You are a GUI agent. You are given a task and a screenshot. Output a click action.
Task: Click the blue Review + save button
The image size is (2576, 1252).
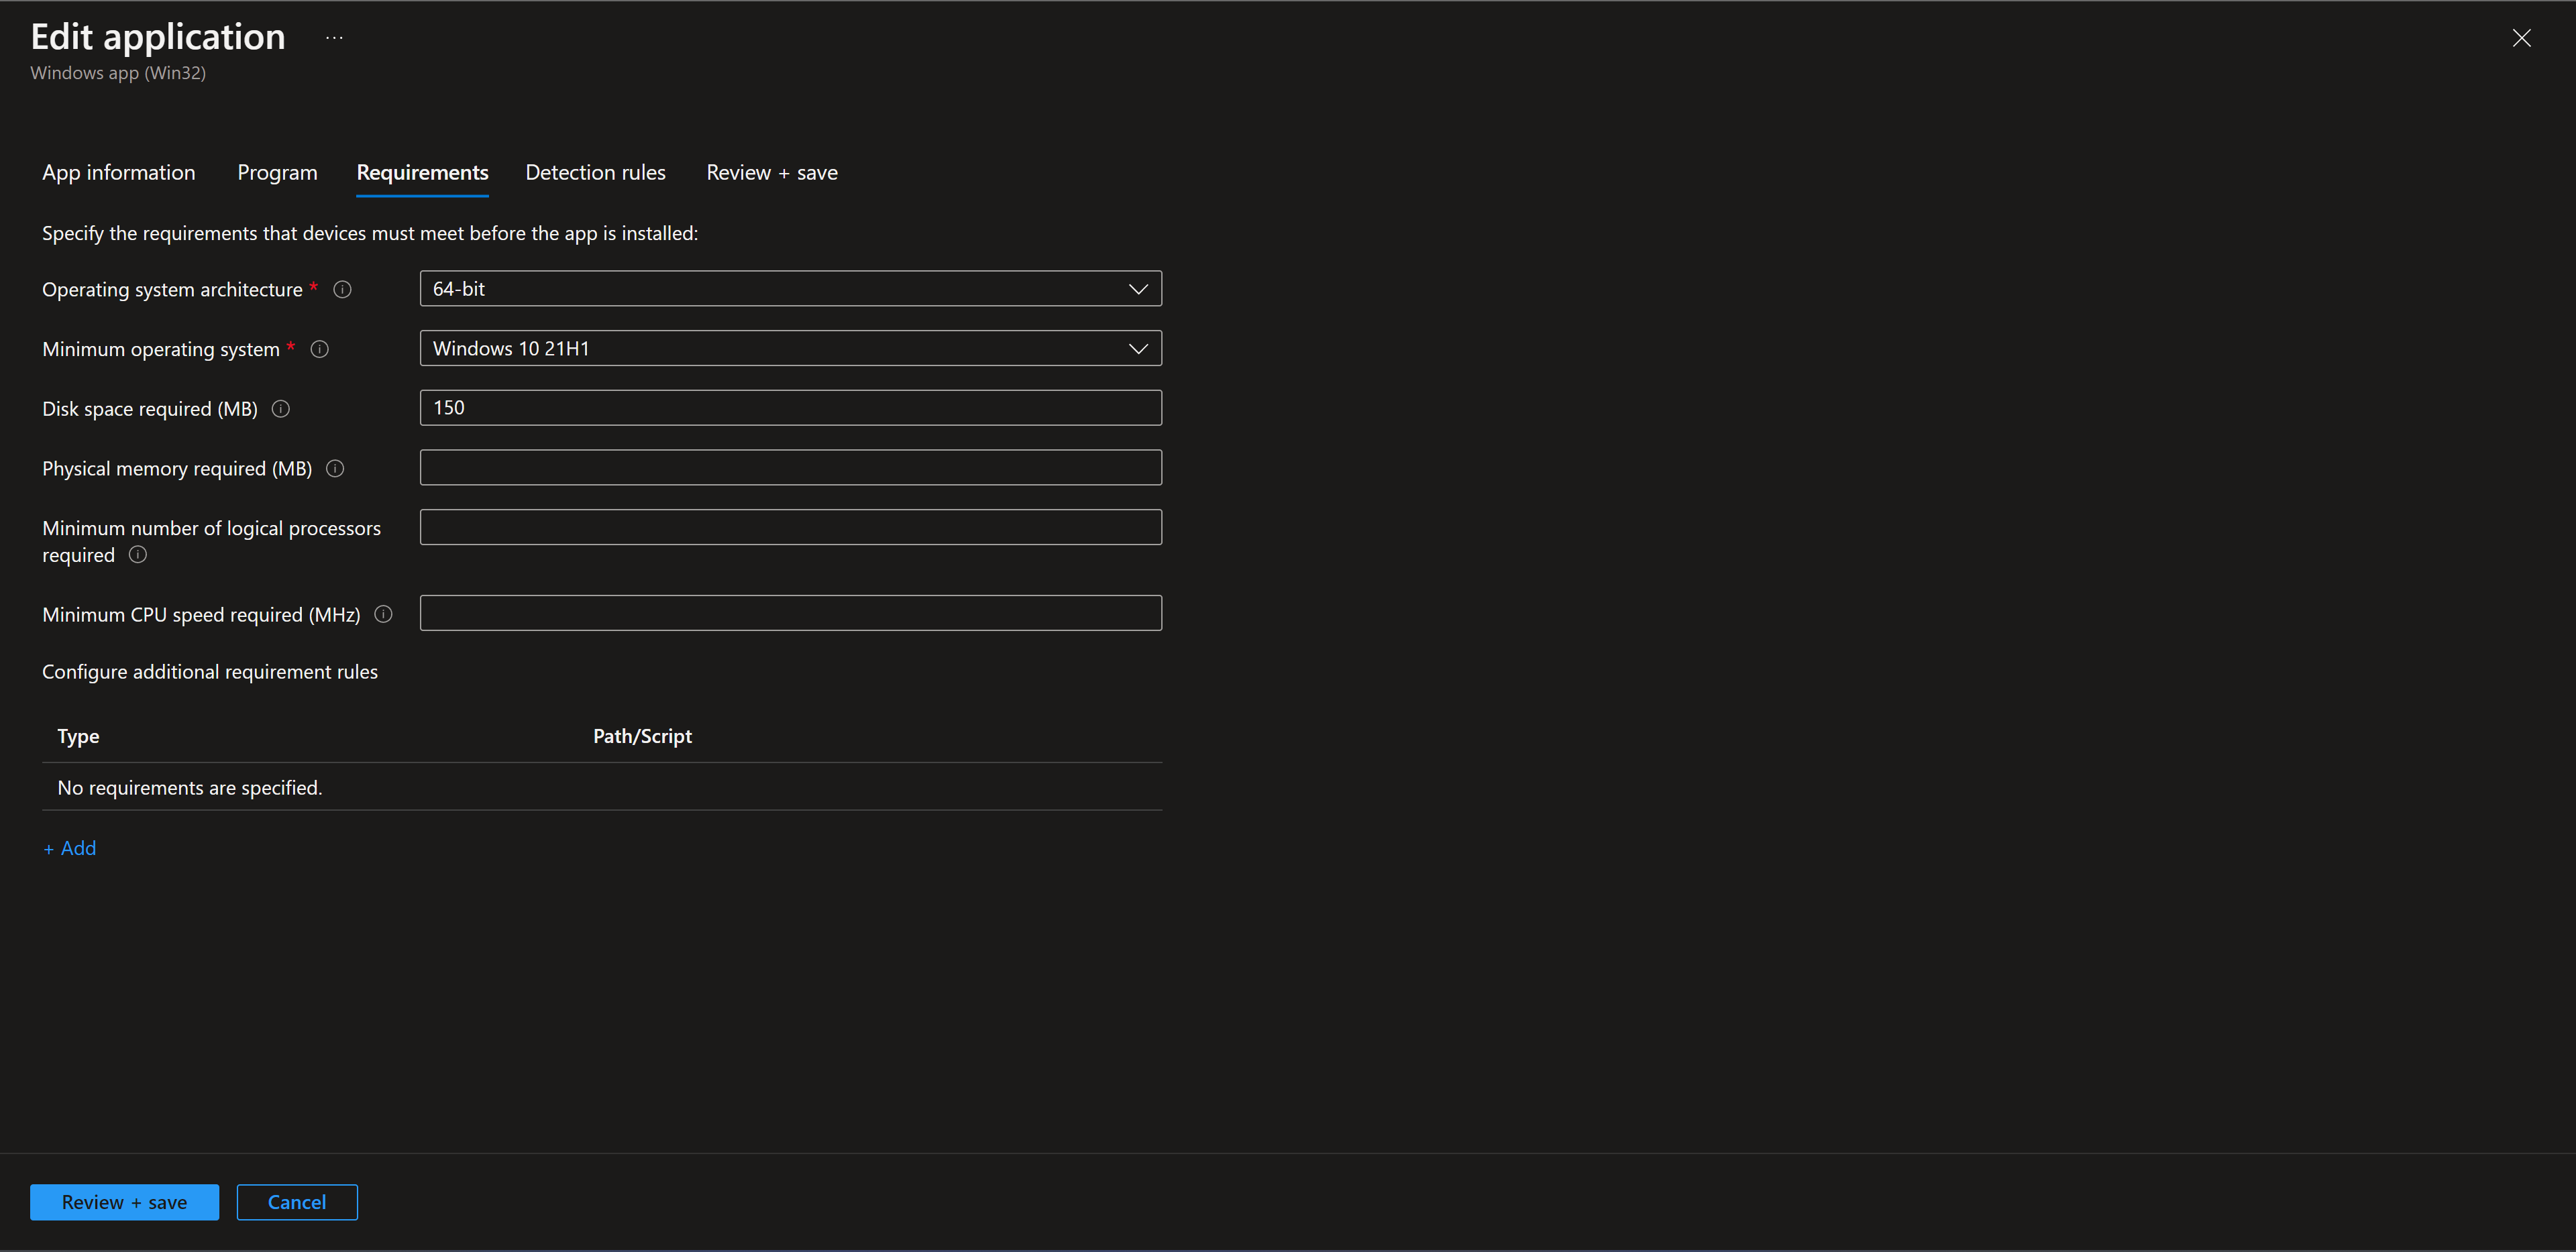(x=124, y=1202)
